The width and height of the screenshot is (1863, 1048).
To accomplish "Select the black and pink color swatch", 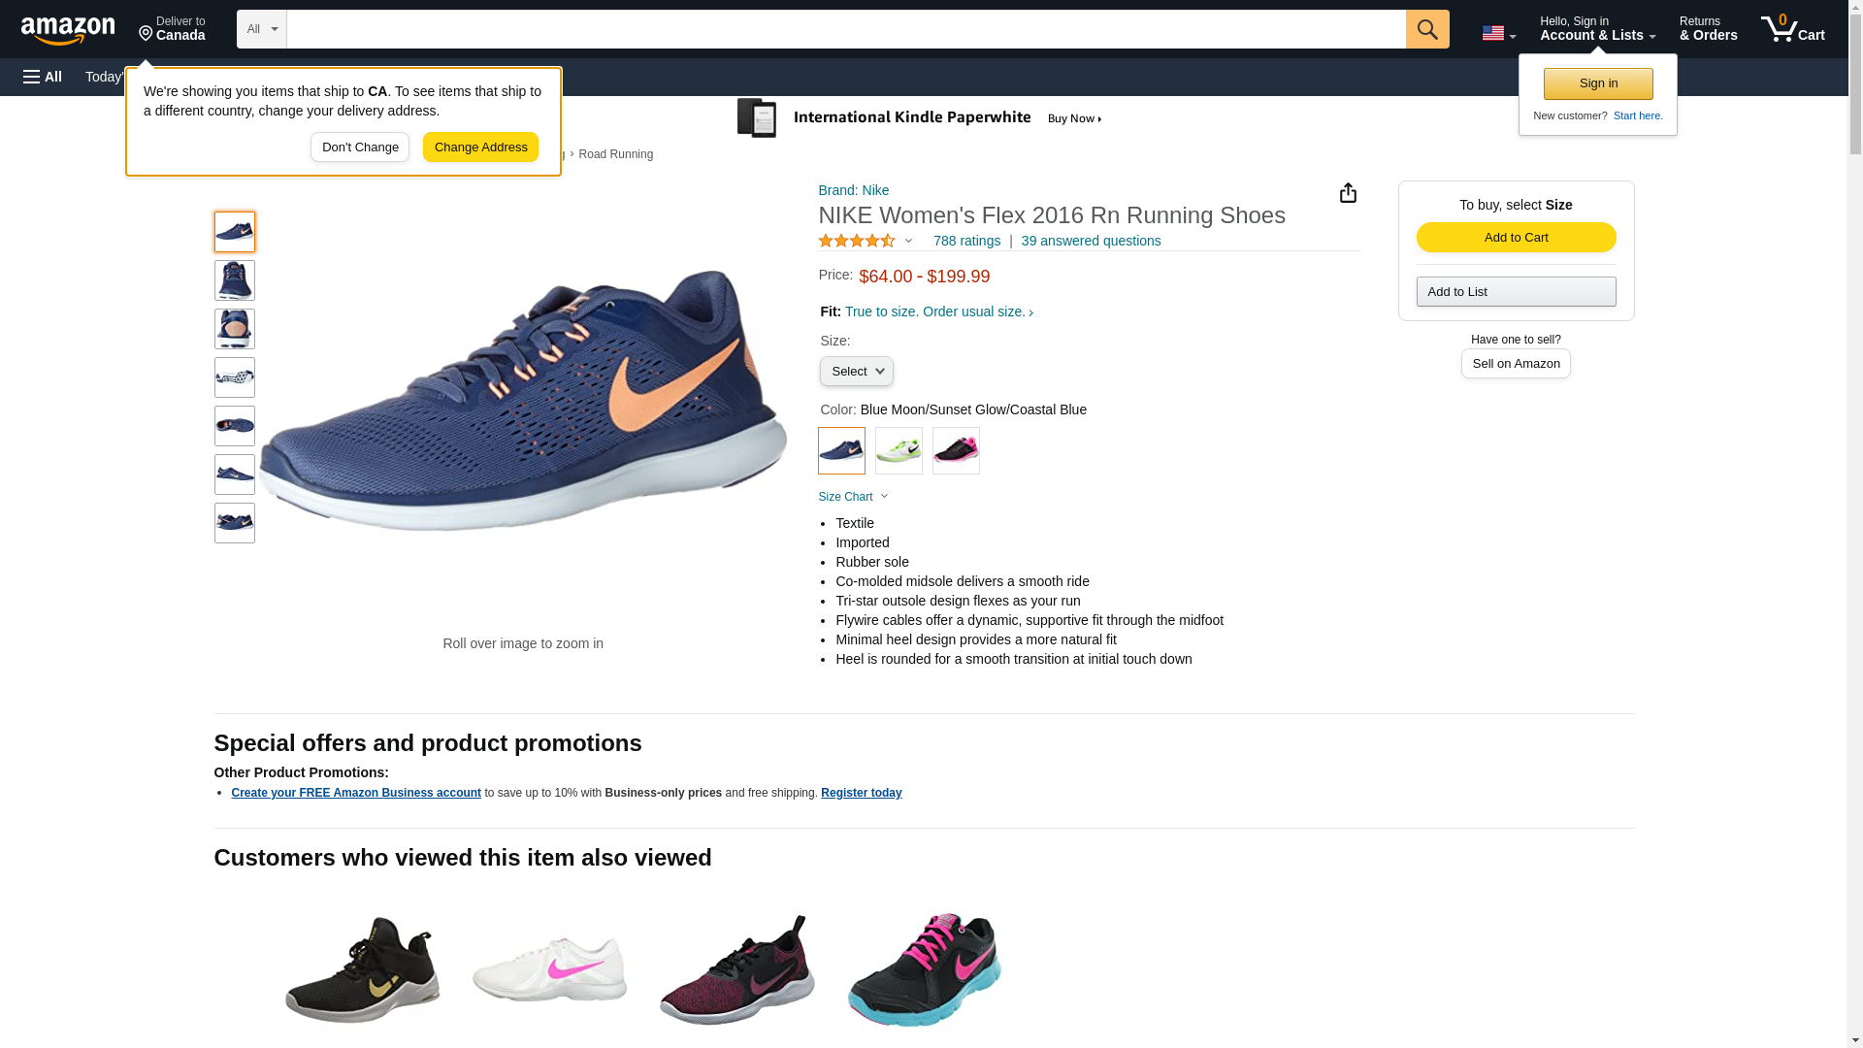I will 956,451.
